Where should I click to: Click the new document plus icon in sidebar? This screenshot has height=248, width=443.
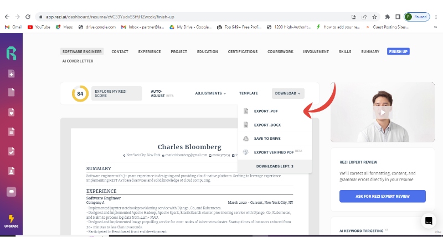click(x=11, y=74)
